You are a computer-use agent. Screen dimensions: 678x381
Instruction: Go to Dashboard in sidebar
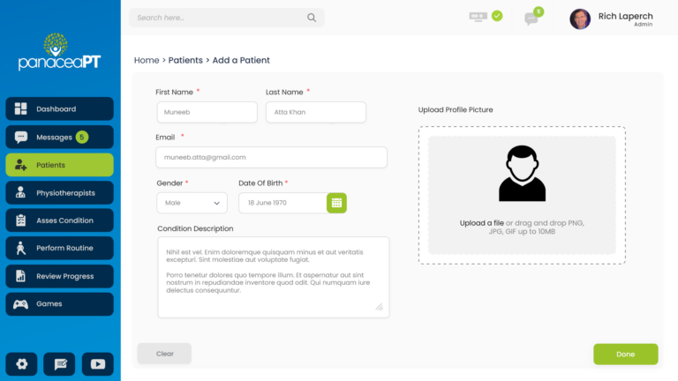(x=60, y=108)
